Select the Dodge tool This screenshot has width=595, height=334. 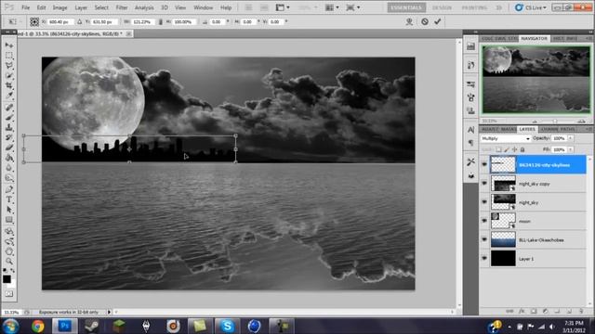click(x=9, y=178)
